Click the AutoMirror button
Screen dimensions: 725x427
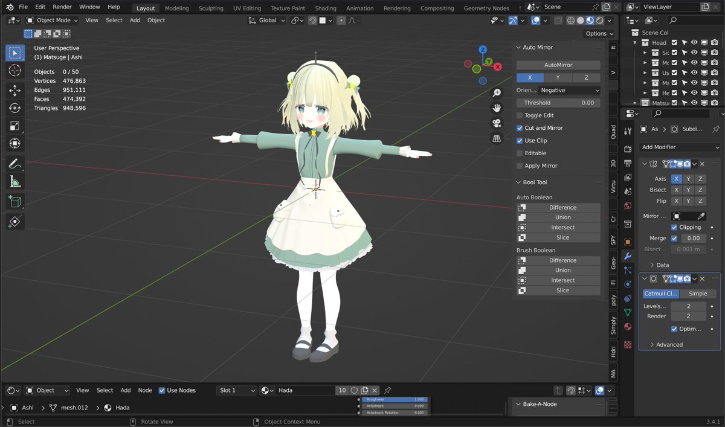click(x=558, y=65)
